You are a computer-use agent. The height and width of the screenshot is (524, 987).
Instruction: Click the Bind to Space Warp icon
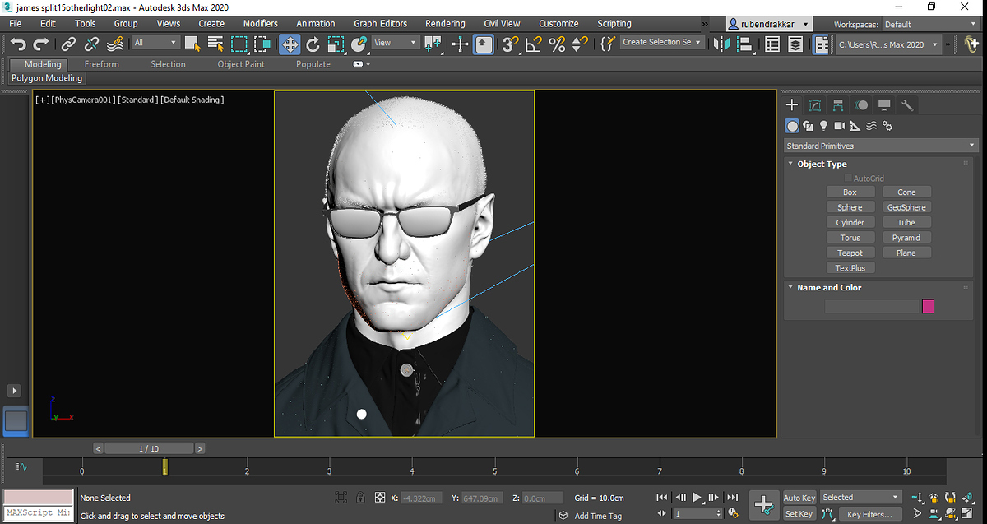pos(115,44)
